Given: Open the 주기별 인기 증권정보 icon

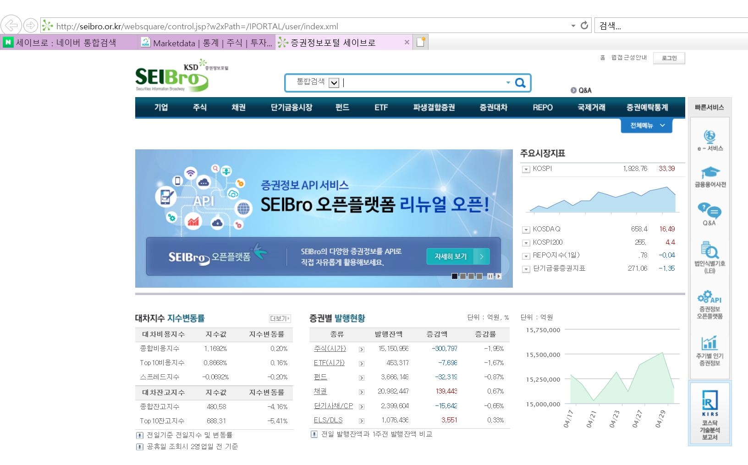Looking at the screenshot, I should [x=709, y=351].
